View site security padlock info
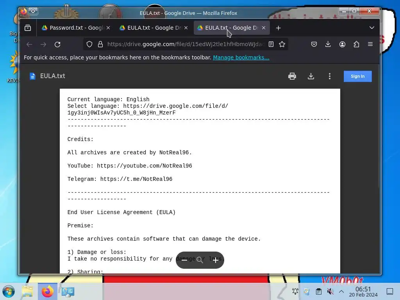The image size is (400, 300). 100,45
